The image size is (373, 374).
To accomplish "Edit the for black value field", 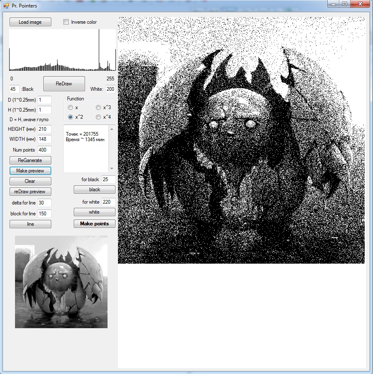I will 109,180.
